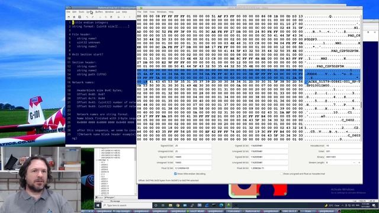Screen dimensions: 379x213
Task: Open the Windows Start menu
Action: [x=98, y=205]
